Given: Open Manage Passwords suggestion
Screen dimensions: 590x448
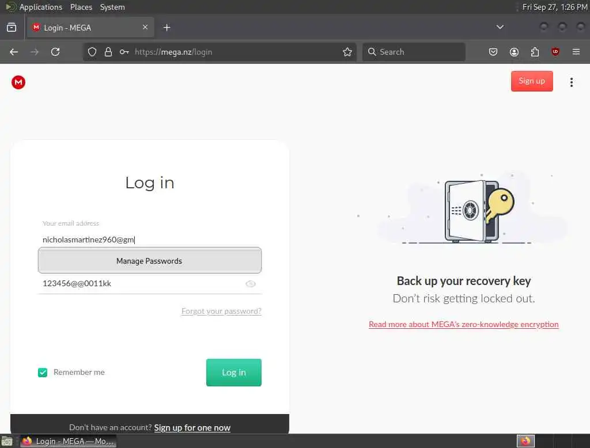Looking at the screenshot, I should [x=149, y=261].
